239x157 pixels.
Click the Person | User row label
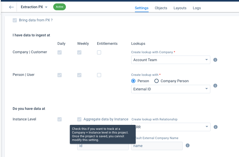[x=23, y=75]
